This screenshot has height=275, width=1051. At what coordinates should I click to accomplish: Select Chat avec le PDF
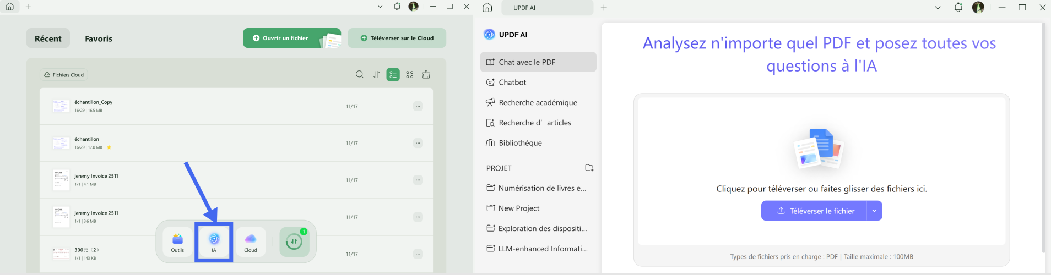point(538,62)
